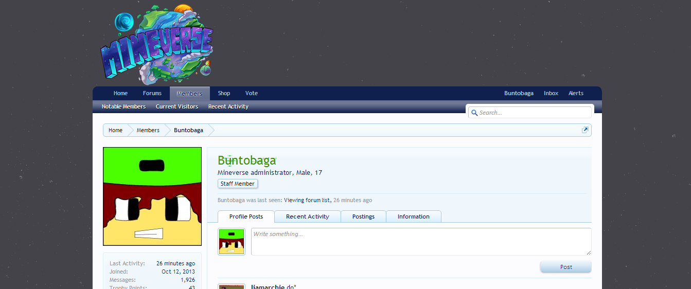Click the small avatar beside the post box
The height and width of the screenshot is (289, 691).
tap(232, 242)
